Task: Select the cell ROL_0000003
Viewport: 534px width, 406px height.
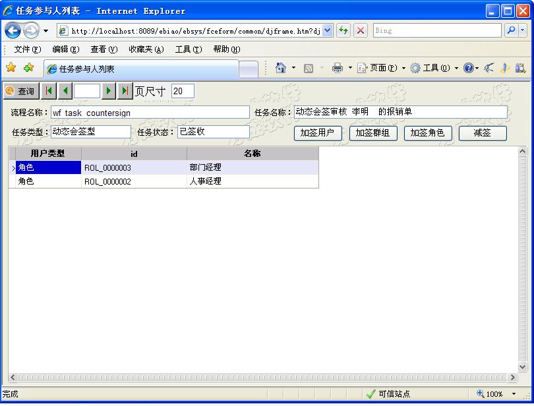Action: pyautogui.click(x=134, y=167)
